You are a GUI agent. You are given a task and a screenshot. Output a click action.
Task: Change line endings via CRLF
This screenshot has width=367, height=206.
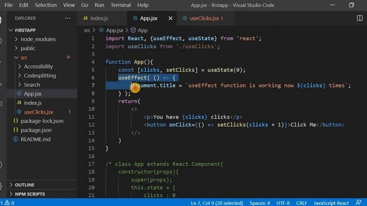[x=302, y=203]
